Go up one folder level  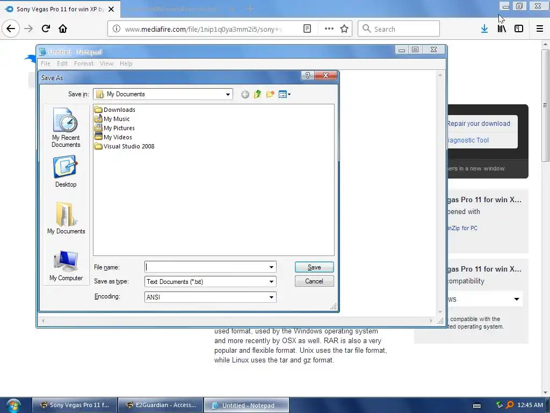pos(257,94)
